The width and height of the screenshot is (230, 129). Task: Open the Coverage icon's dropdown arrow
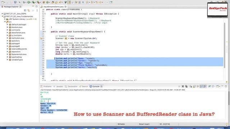(x=36, y=3)
